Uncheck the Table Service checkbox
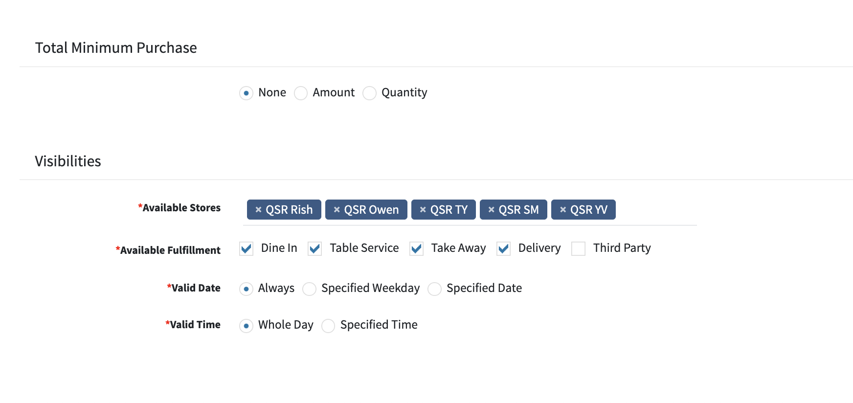The height and width of the screenshot is (403, 853). pos(314,249)
